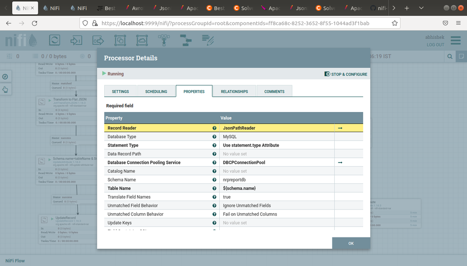The height and width of the screenshot is (266, 467).
Task: Go to the DBCPConnectionPool service arrow
Action: pos(340,162)
